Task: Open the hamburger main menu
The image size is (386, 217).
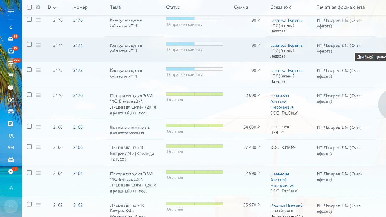Action: tap(11, 10)
